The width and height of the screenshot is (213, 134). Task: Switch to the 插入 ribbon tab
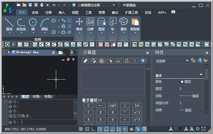coord(62,13)
